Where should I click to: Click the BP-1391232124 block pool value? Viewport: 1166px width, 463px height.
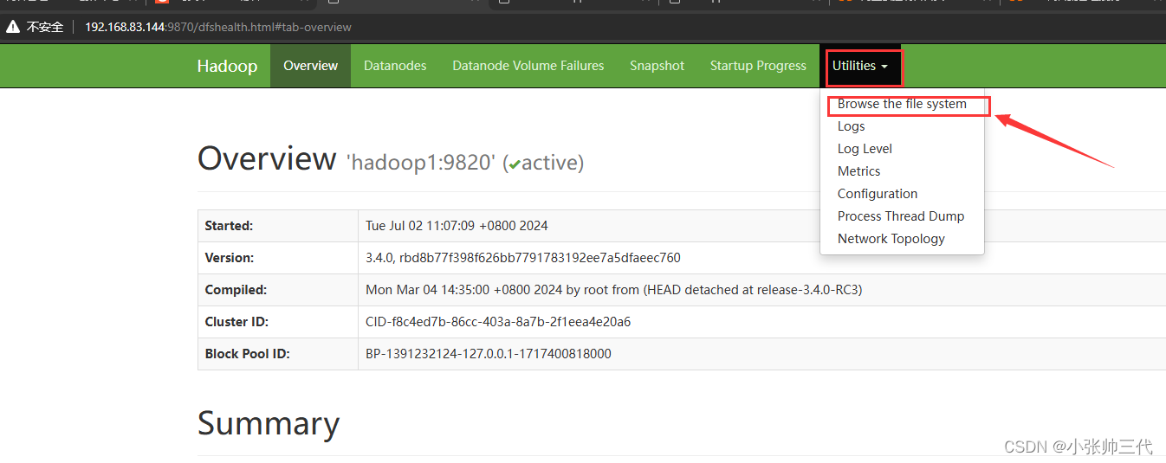[489, 354]
